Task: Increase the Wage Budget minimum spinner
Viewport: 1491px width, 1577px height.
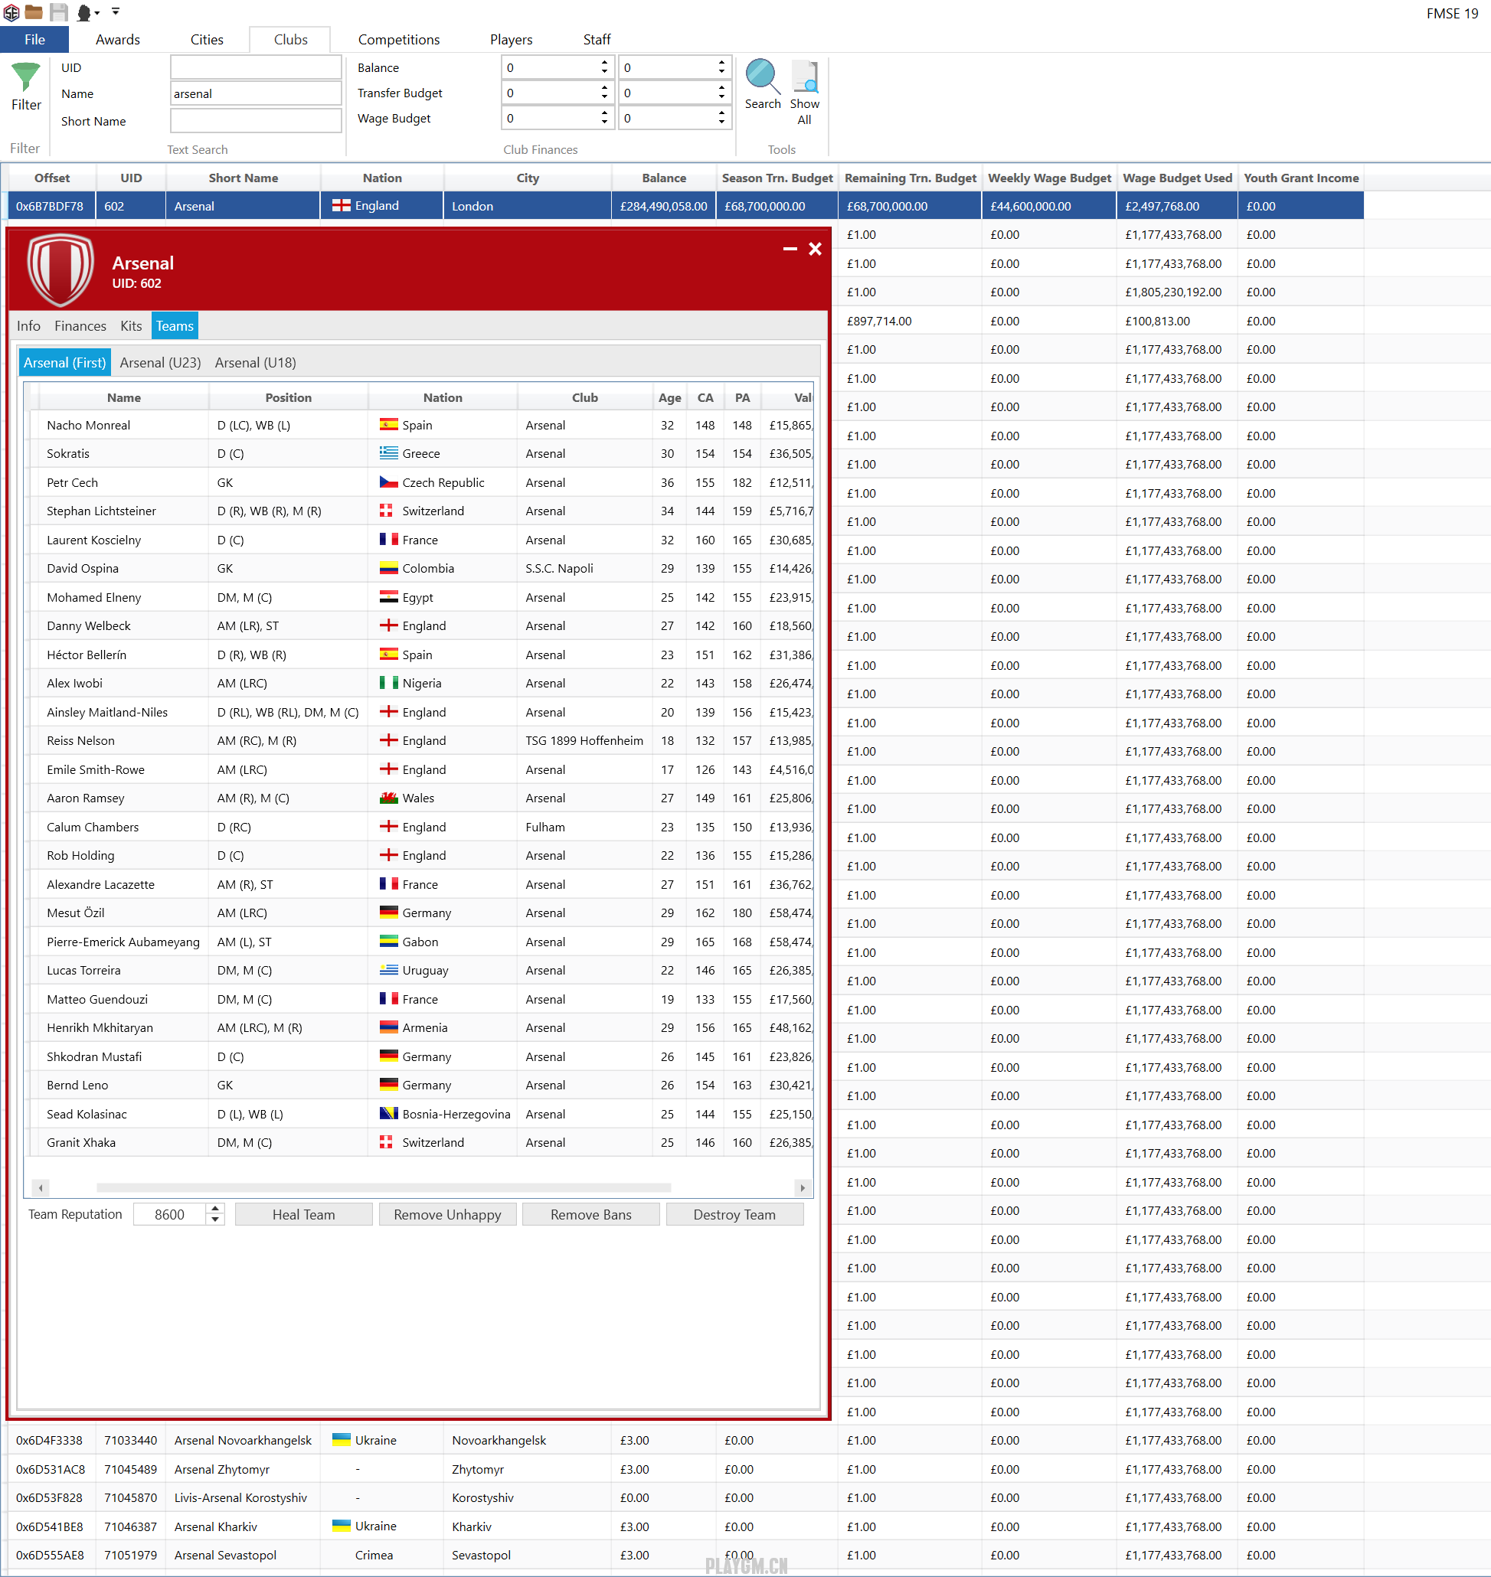Action: (605, 113)
